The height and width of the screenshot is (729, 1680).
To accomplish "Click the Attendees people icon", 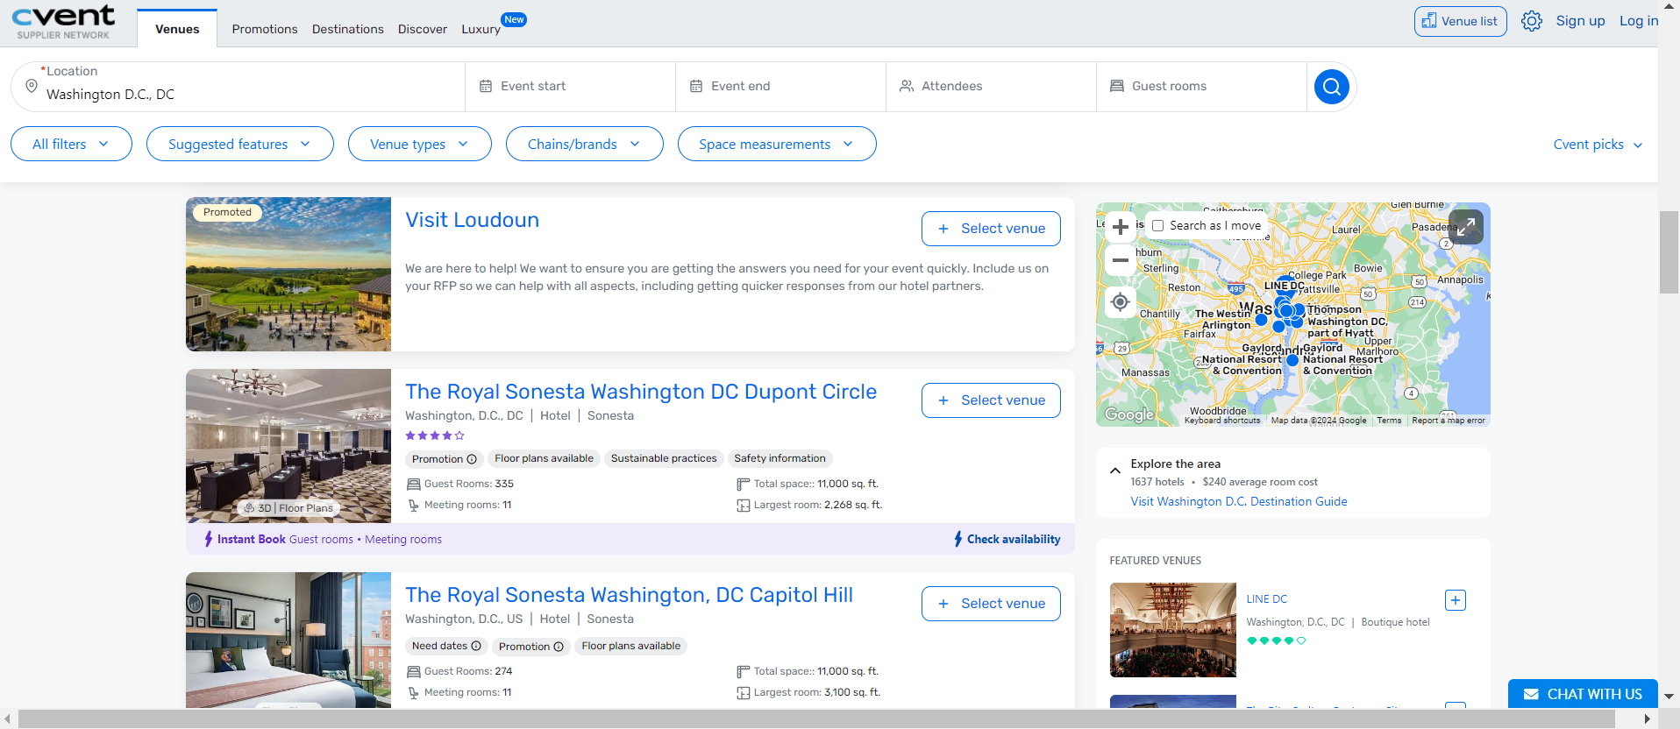I will pos(907,86).
